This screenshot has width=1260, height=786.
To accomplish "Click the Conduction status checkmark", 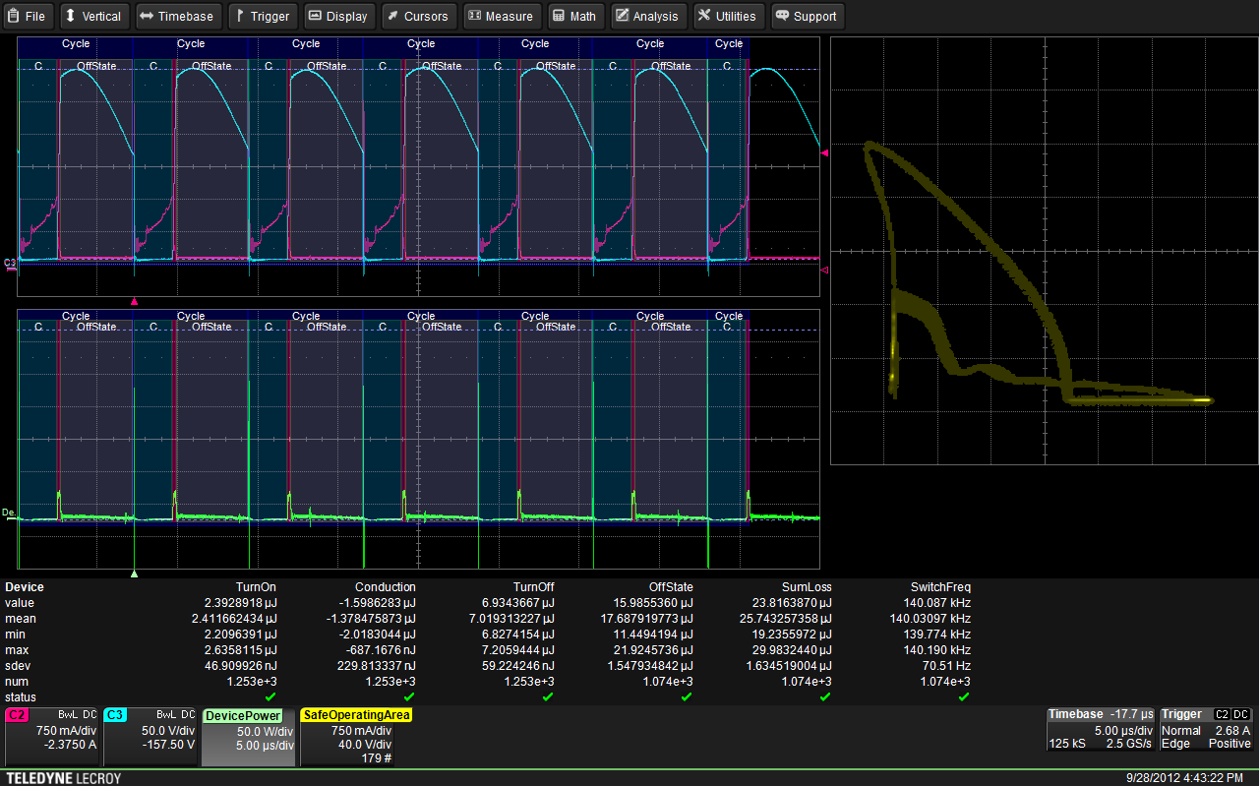I will pyautogui.click(x=409, y=696).
